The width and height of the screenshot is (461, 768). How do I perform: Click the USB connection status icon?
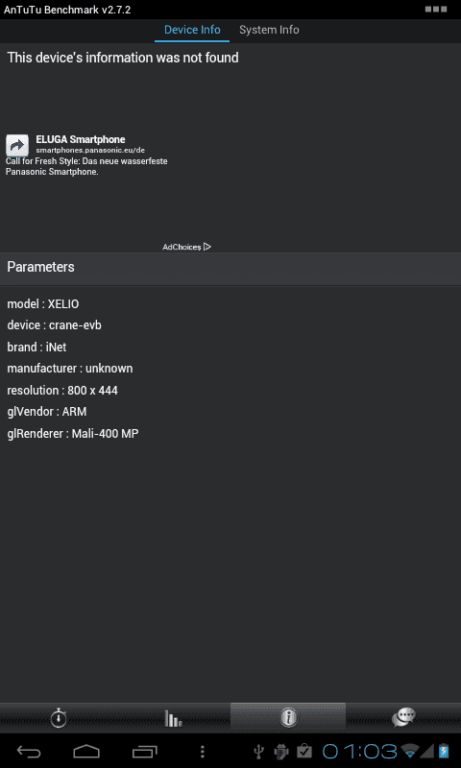pos(259,751)
